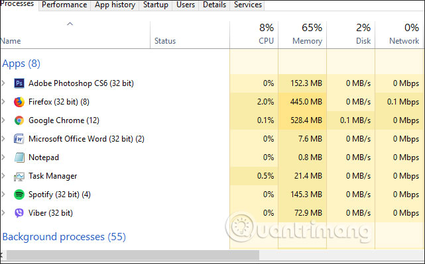Click the Background processes (55) heading
The height and width of the screenshot is (264, 425).
point(64,237)
